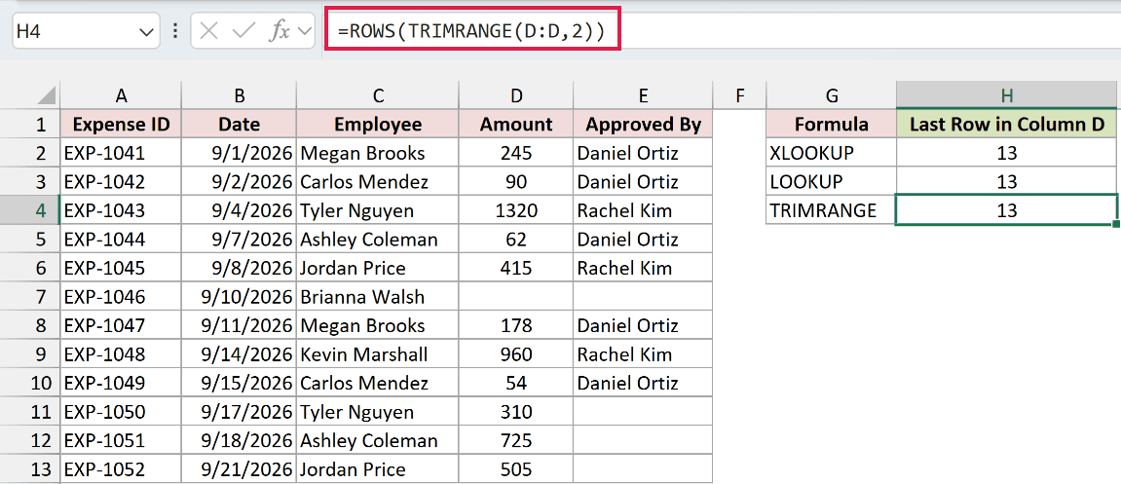Click the Approved By header cell

(x=644, y=125)
